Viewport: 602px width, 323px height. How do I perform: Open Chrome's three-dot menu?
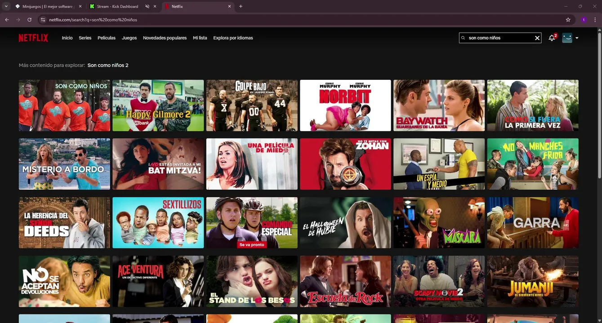coord(595,20)
